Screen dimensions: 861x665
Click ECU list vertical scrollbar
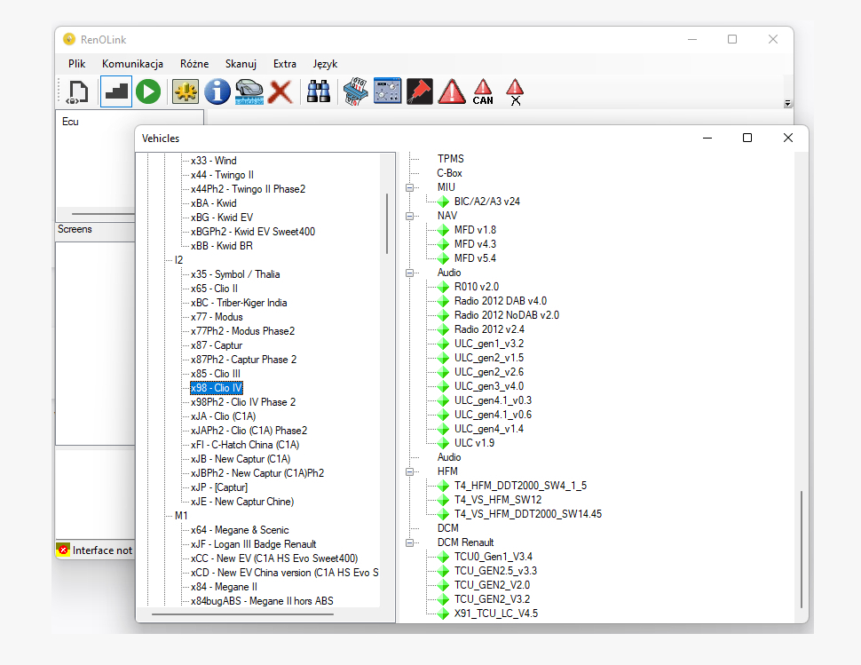[x=802, y=550]
